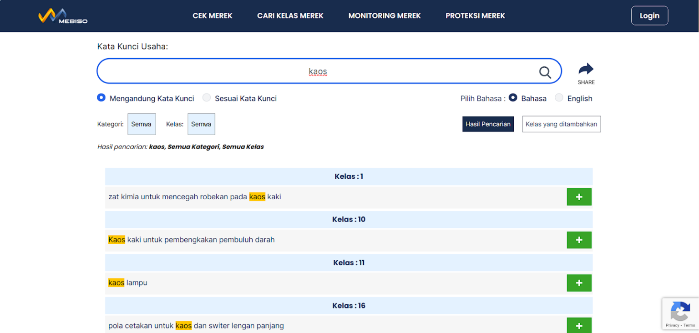The image size is (699, 333).
Task: Click the magnifying glass search icon
Action: point(545,72)
